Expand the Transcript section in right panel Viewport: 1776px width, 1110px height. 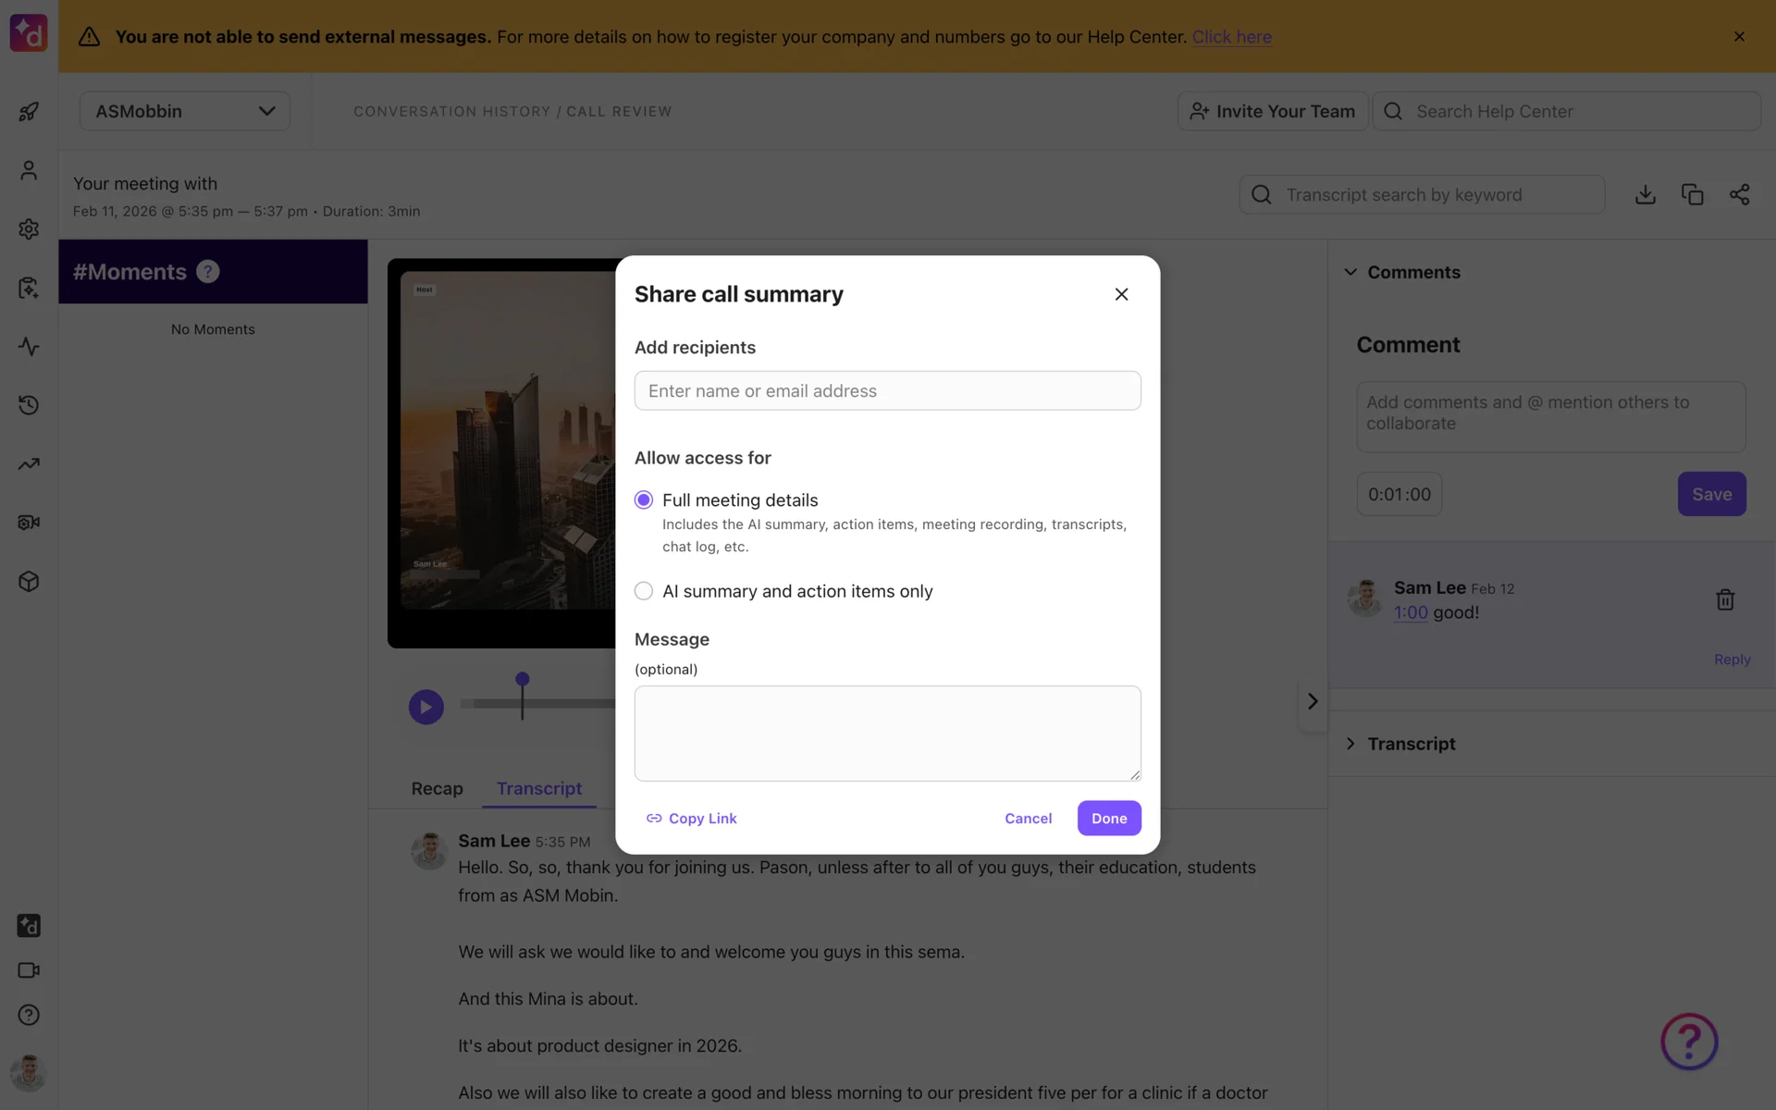pos(1350,744)
